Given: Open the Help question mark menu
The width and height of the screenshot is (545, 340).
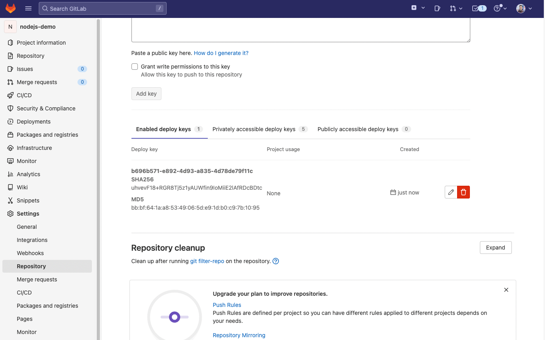Looking at the screenshot, I should 500,8.
